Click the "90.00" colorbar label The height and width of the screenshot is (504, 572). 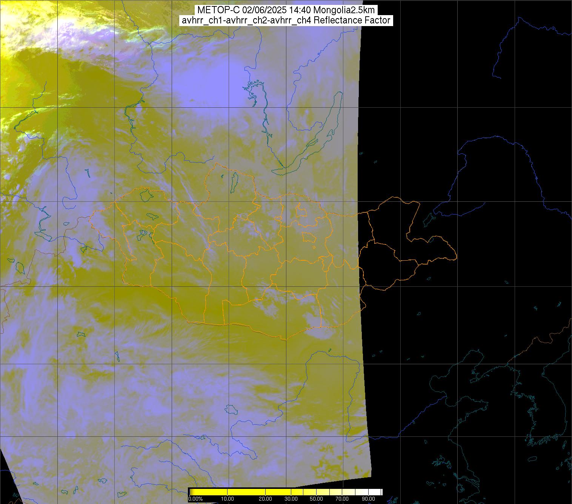point(368,499)
